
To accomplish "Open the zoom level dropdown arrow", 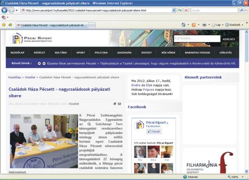I will [x=243, y=177].
